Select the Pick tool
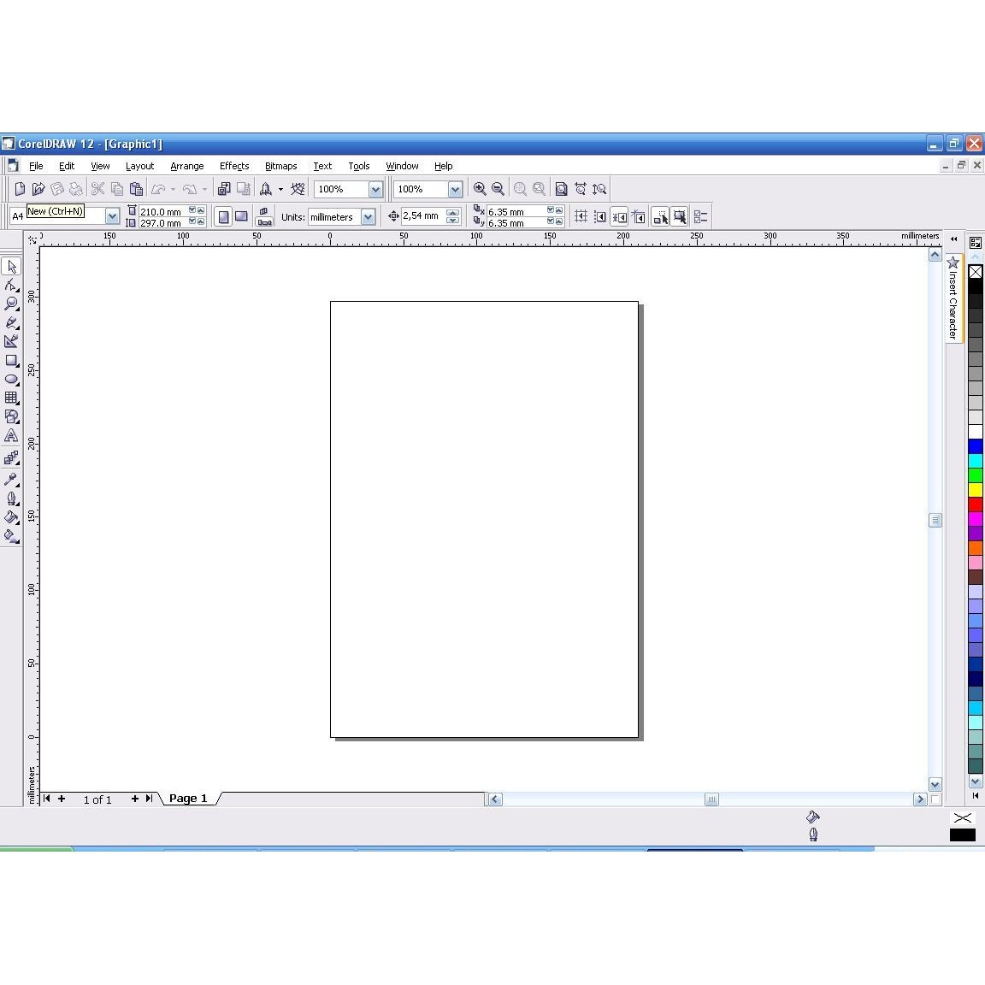This screenshot has width=985, height=985. click(x=12, y=267)
